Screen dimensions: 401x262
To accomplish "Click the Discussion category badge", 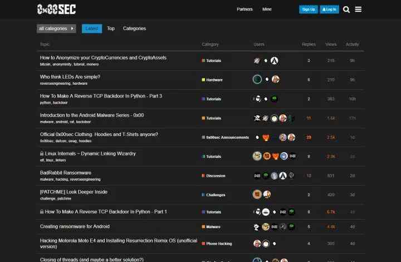I will click(x=213, y=176).
